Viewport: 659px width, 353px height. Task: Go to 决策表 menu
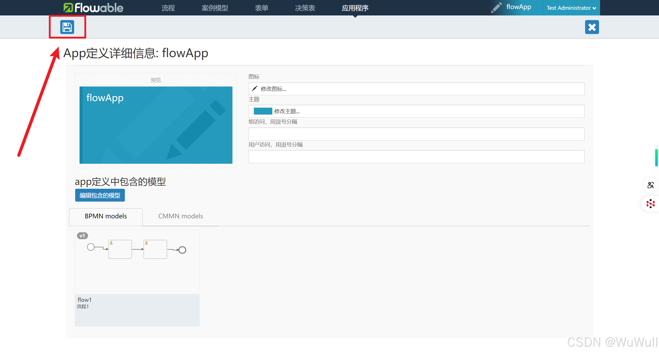[305, 8]
